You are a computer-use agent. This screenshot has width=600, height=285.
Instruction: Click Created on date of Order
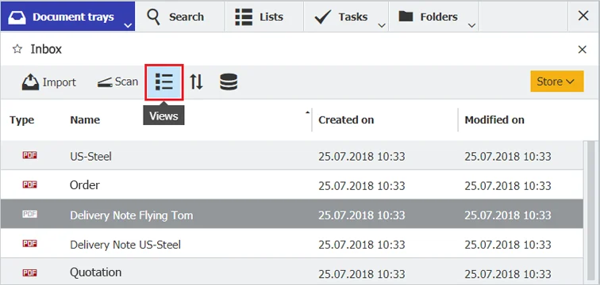tap(362, 186)
